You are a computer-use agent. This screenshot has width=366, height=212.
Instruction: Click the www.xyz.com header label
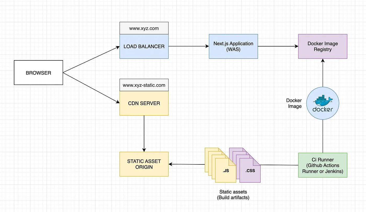144,28
